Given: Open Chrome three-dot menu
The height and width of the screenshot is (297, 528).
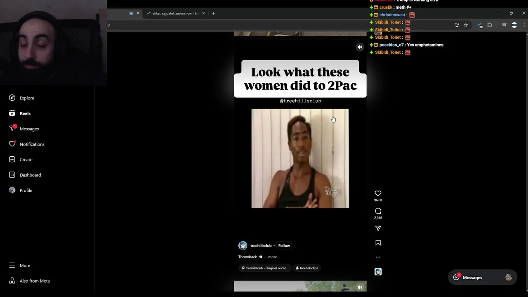Looking at the screenshot, I should pos(524,25).
